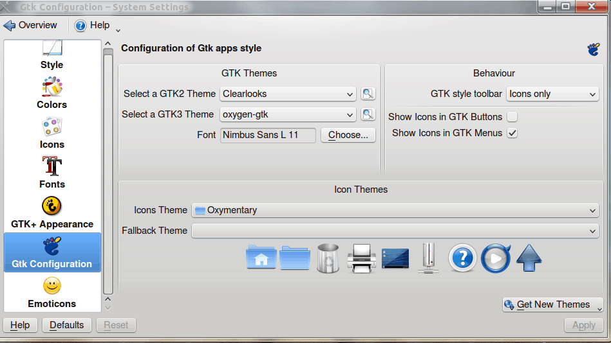
Task: Click the GNOME foot header icon
Action: 594,49
